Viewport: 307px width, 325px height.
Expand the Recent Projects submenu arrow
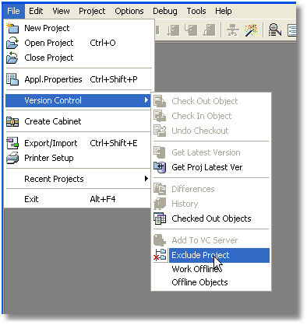(x=146, y=179)
